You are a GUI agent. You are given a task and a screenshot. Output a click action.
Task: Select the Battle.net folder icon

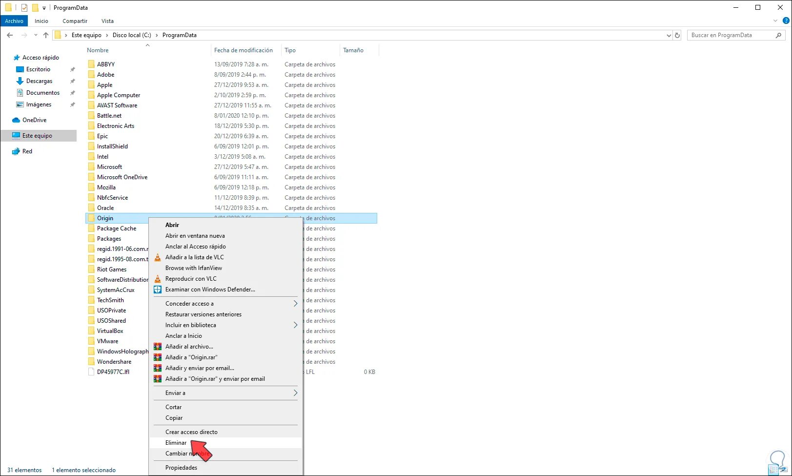[x=91, y=115]
